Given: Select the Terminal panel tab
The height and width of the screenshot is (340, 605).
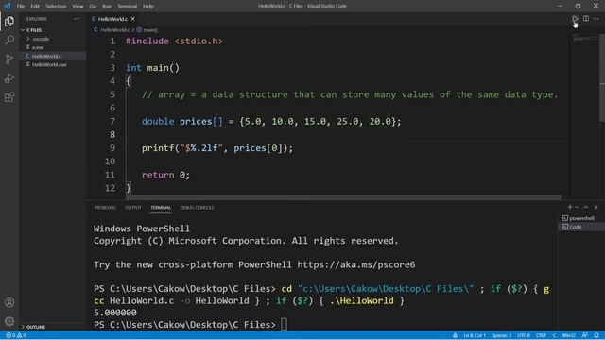Looking at the screenshot, I should pyautogui.click(x=161, y=208).
